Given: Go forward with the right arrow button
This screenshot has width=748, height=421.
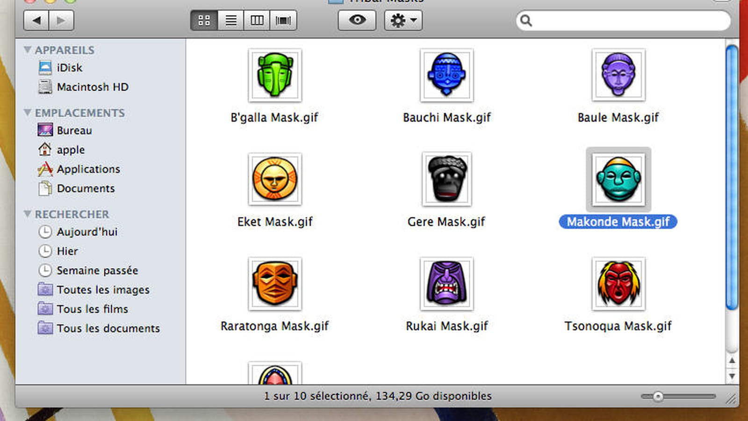Looking at the screenshot, I should pos(61,21).
